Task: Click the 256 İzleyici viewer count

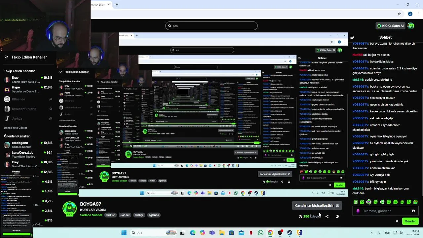Action: click(310, 217)
